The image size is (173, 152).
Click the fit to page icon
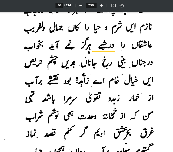[114, 5]
